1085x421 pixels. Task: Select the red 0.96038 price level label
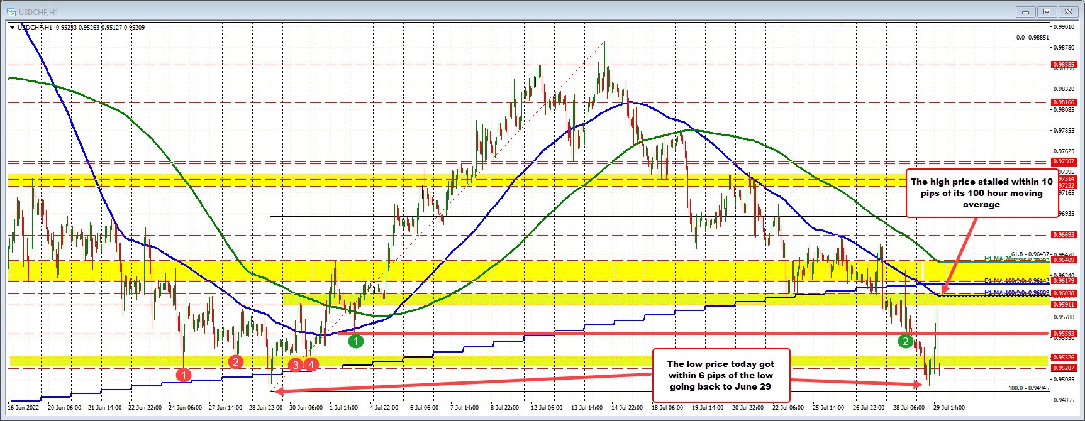pyautogui.click(x=1064, y=293)
